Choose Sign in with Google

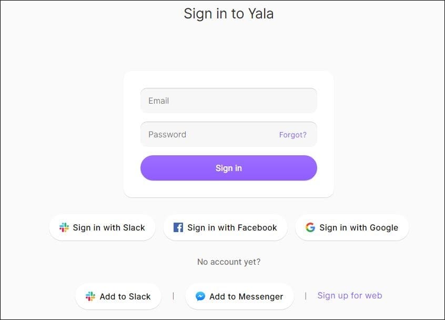tap(352, 227)
